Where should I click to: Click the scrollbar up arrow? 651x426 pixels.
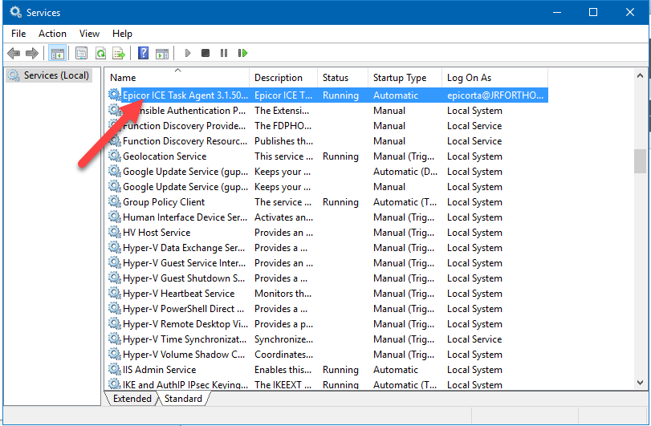(x=640, y=75)
